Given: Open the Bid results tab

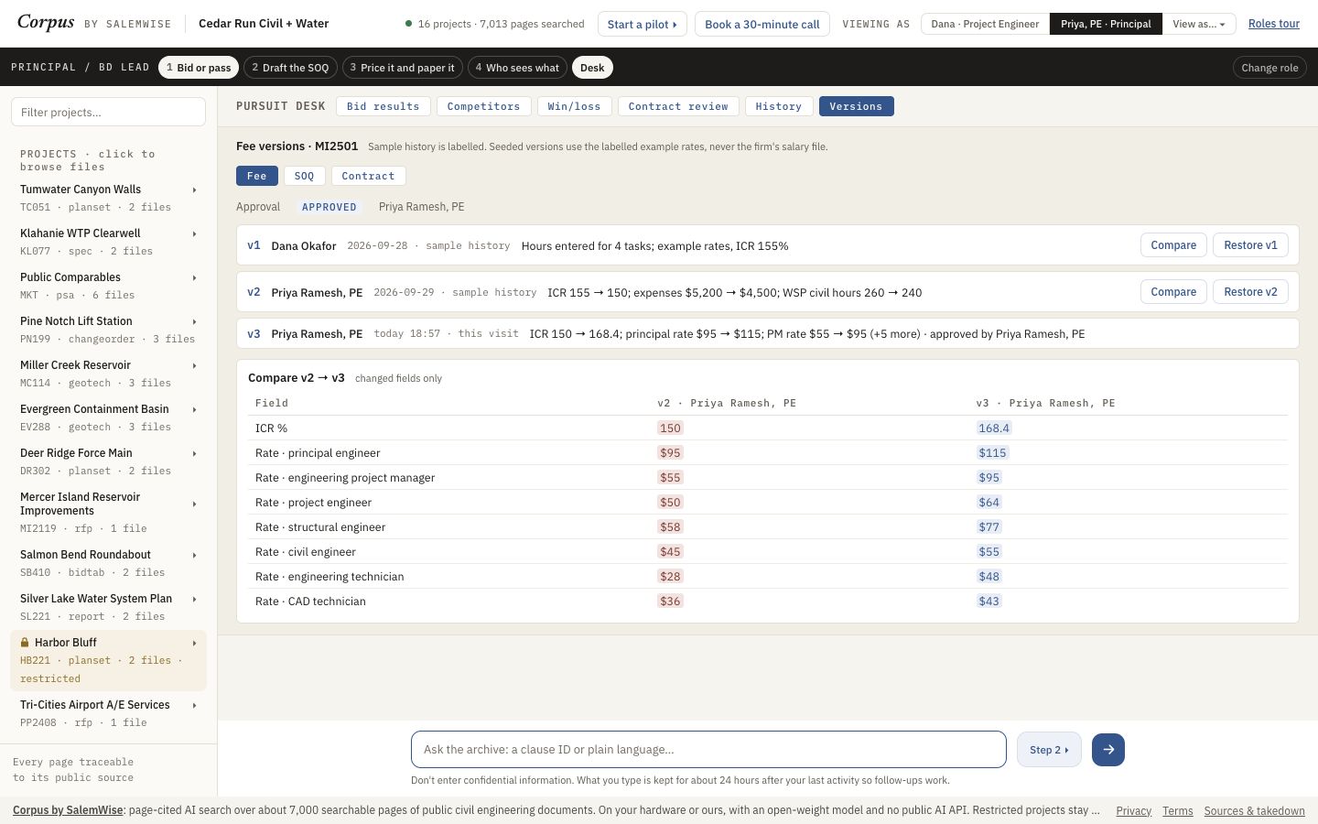Looking at the screenshot, I should coord(384,106).
